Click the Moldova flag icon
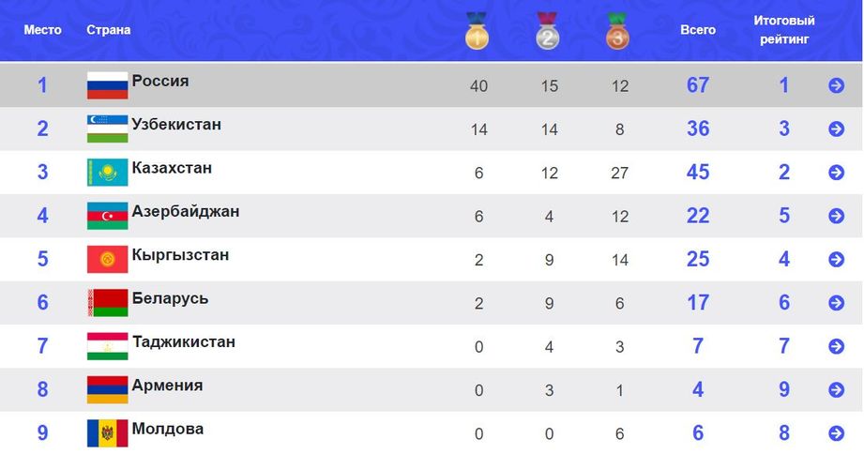Image resolution: width=864 pixels, height=469 pixels. tap(107, 433)
